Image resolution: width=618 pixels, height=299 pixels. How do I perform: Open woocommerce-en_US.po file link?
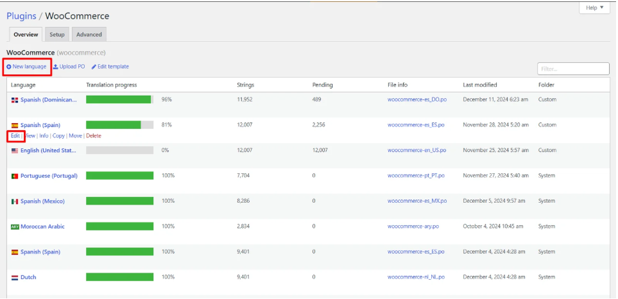(416, 151)
